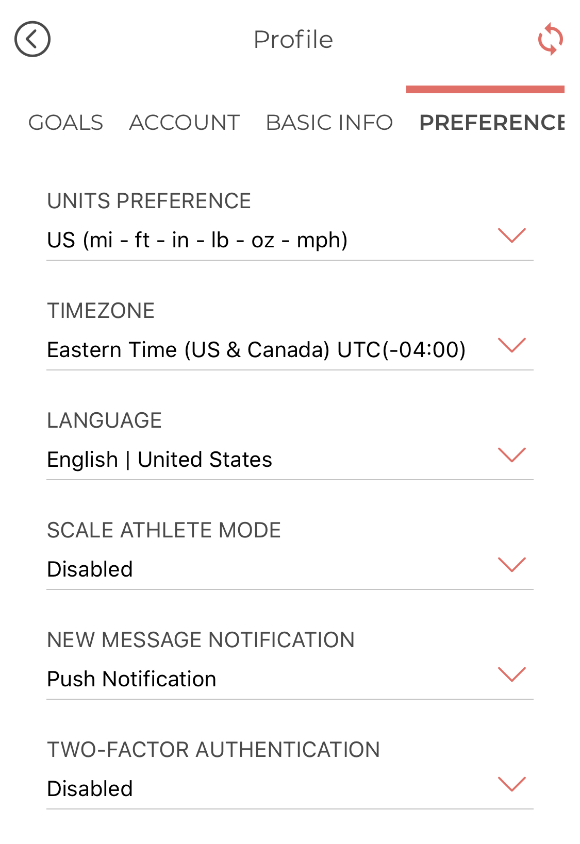Tap the Push Notification value
This screenshot has width=580, height=844.
pyautogui.click(x=131, y=679)
